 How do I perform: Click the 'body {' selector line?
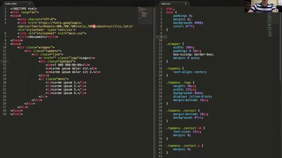point(171,12)
